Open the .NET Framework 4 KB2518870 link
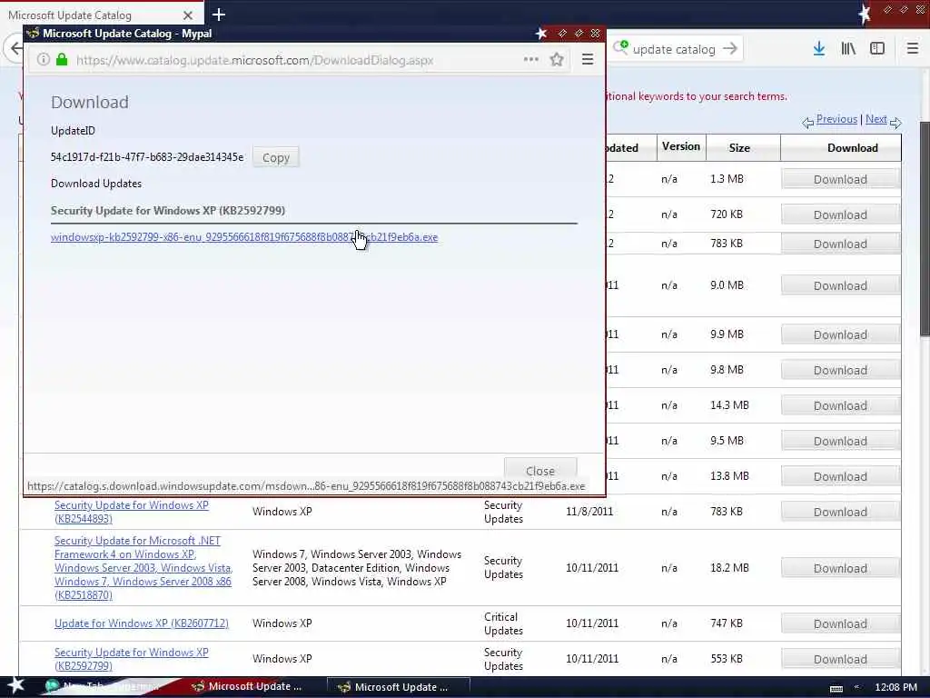Screen dimensions: 930x698 coord(143,567)
